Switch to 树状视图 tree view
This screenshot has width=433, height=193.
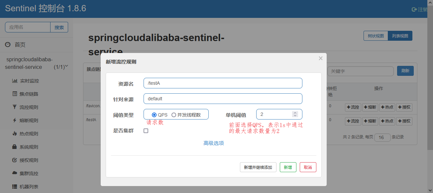pyautogui.click(x=376, y=36)
